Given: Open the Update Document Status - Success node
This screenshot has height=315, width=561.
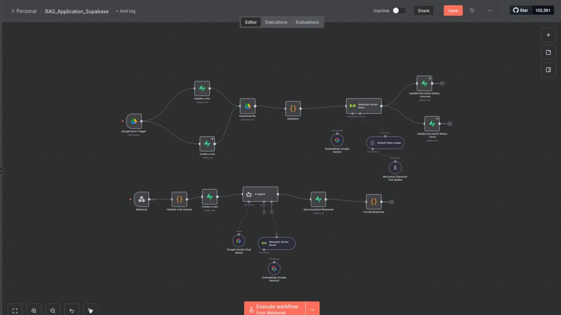Looking at the screenshot, I should [x=425, y=83].
